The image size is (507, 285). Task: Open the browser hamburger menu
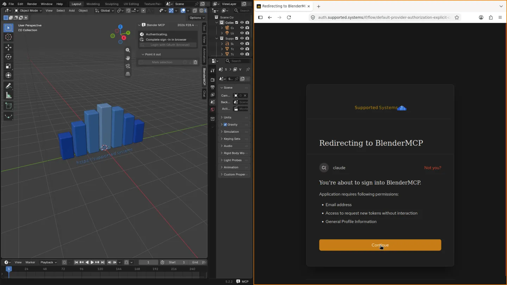pos(500,17)
